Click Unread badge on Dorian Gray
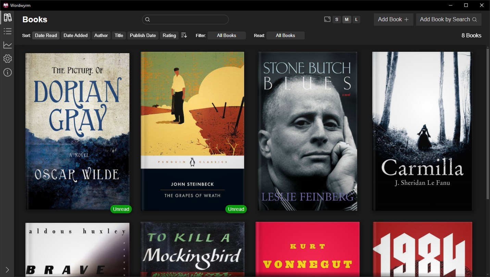490x277 pixels. pyautogui.click(x=121, y=209)
